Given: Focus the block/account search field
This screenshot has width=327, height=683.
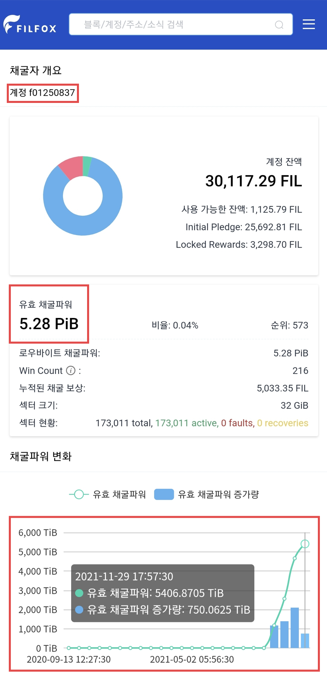Looking at the screenshot, I should (x=181, y=24).
